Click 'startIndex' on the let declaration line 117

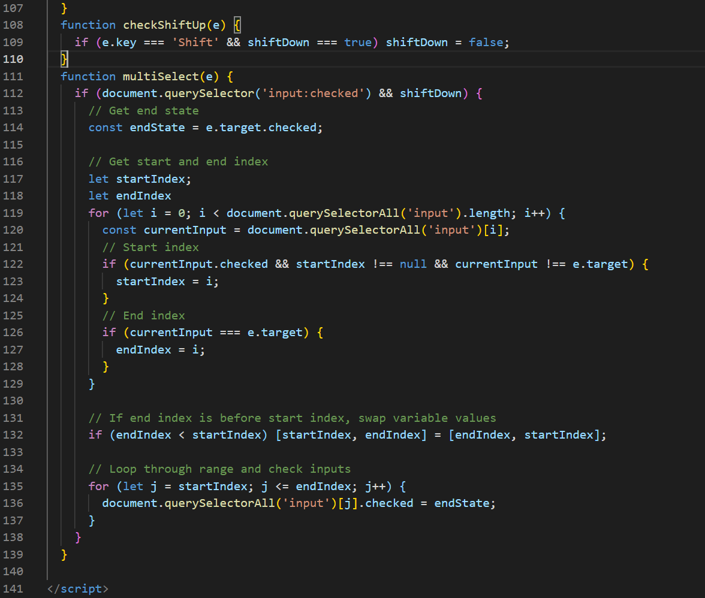pos(150,179)
